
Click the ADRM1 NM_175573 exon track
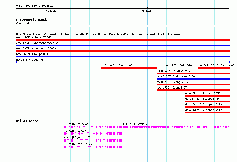(x=93, y=134)
